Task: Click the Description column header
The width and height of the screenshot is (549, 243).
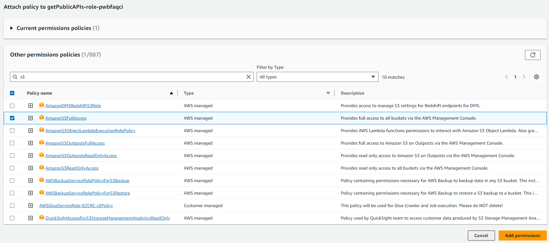Action: (352, 93)
